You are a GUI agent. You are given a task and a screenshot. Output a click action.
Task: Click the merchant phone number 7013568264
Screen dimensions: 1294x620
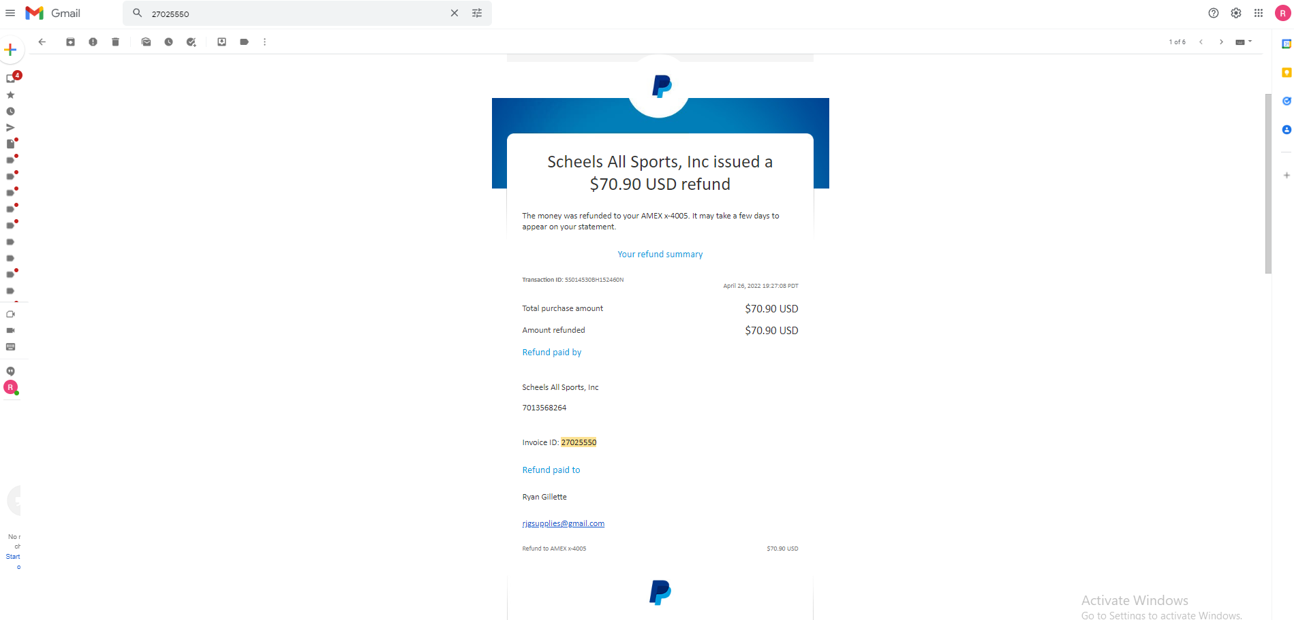[x=544, y=408]
